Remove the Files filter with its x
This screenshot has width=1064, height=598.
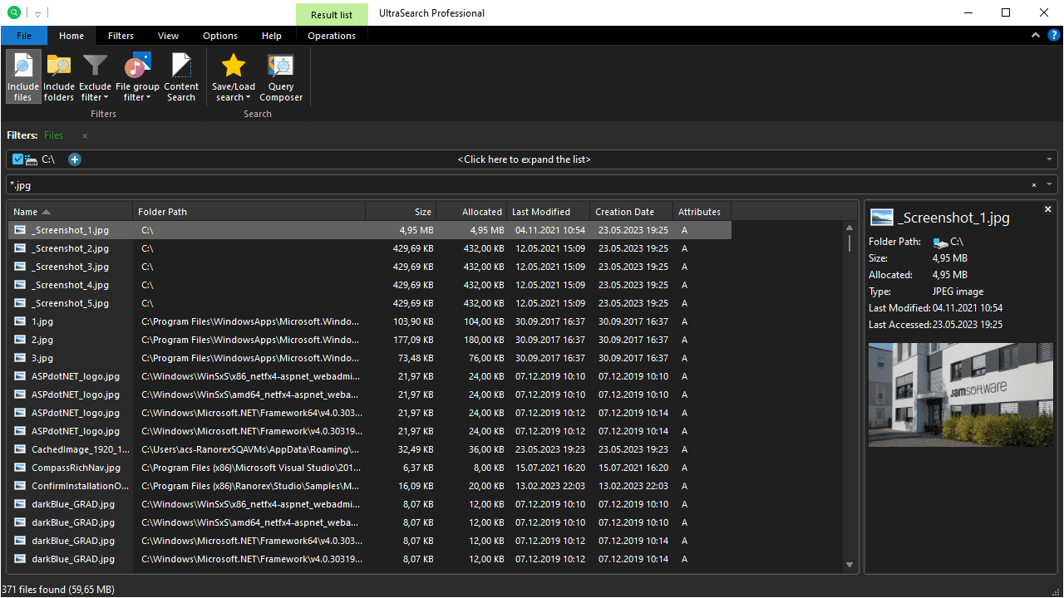coord(84,135)
